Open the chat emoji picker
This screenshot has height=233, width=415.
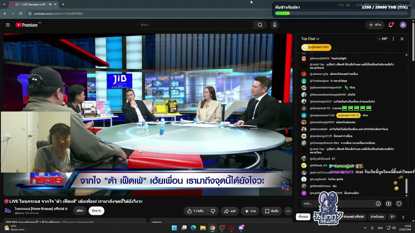[x=378, y=204]
